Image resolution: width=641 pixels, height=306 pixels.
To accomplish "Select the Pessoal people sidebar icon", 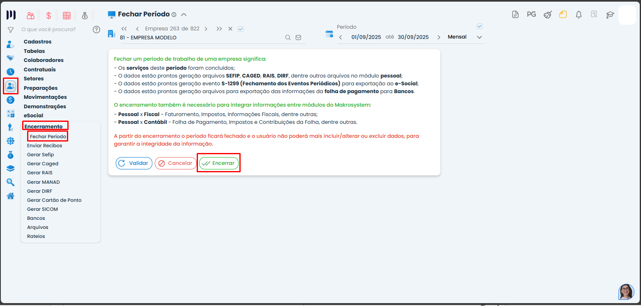I will (11, 86).
